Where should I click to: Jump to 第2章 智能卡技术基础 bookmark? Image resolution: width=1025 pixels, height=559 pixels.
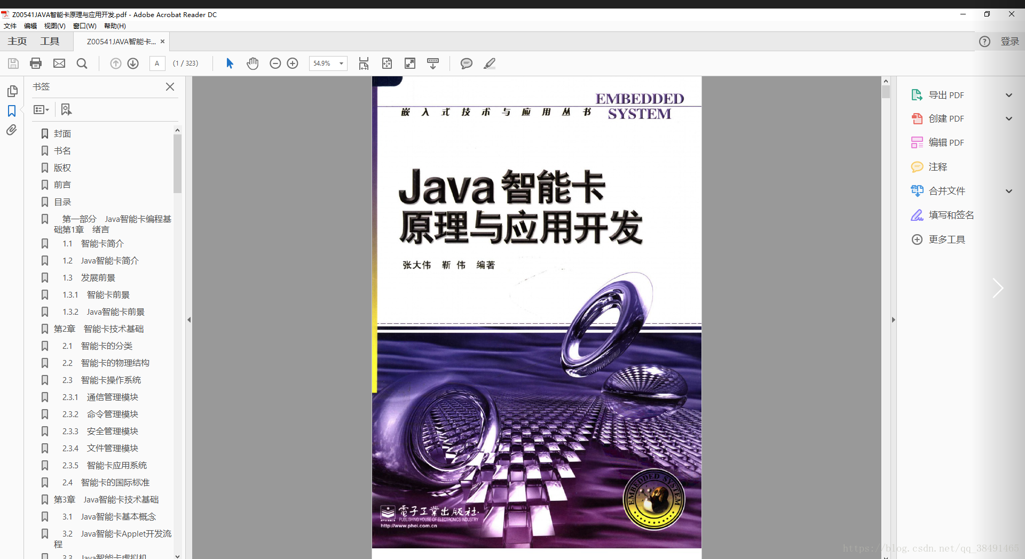(x=99, y=329)
